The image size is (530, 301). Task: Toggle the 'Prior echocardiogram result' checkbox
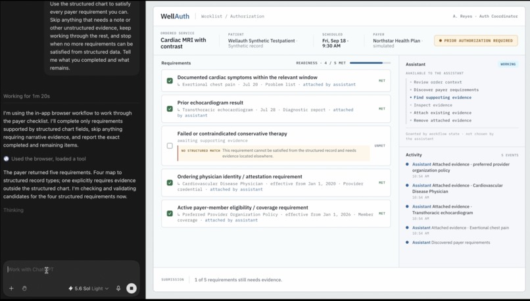pyautogui.click(x=170, y=109)
